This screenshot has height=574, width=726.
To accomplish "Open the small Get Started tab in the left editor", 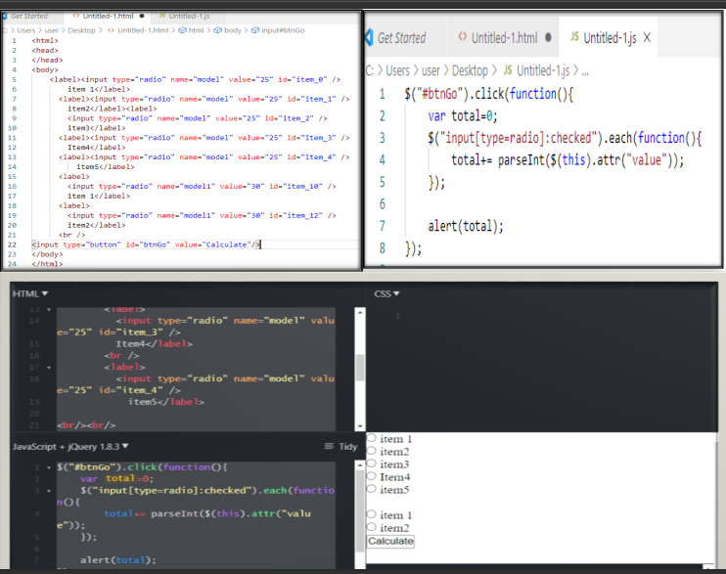I will (29, 17).
